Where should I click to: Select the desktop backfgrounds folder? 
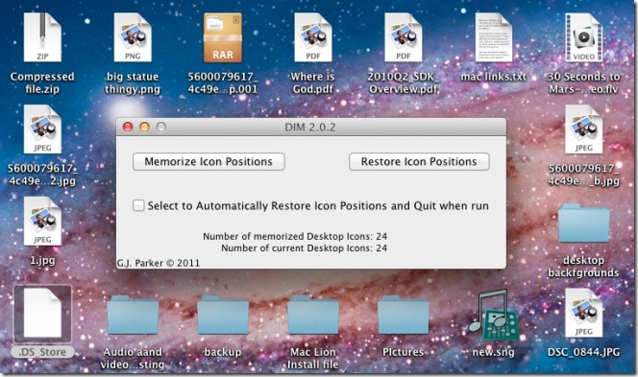click(x=583, y=224)
